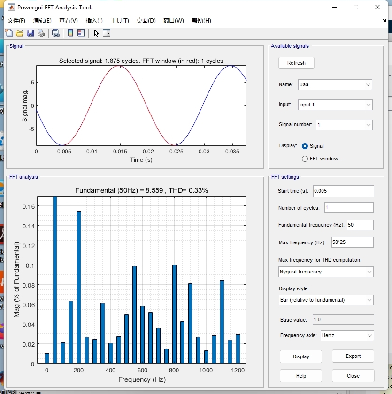Open a file with the folder icon
Image resolution: width=392 pixels, height=394 pixels.
coord(20,33)
